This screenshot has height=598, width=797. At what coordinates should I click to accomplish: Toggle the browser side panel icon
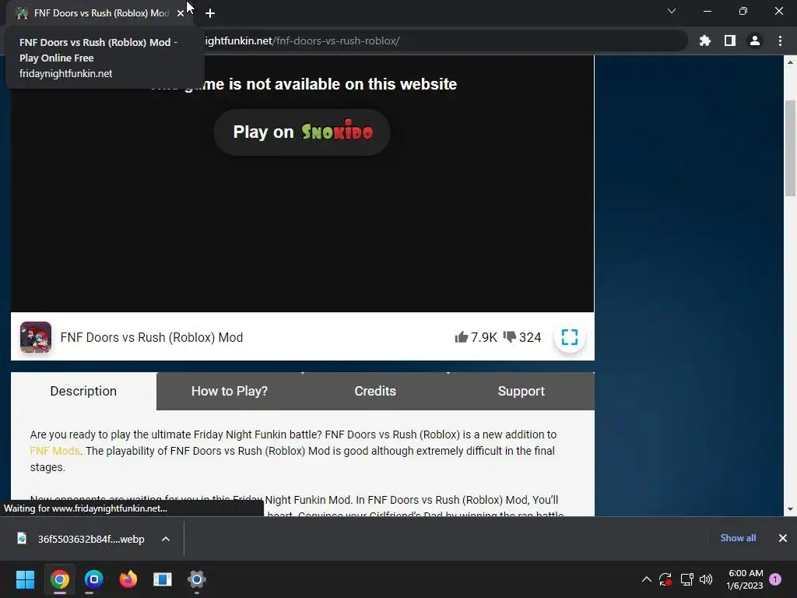(729, 40)
